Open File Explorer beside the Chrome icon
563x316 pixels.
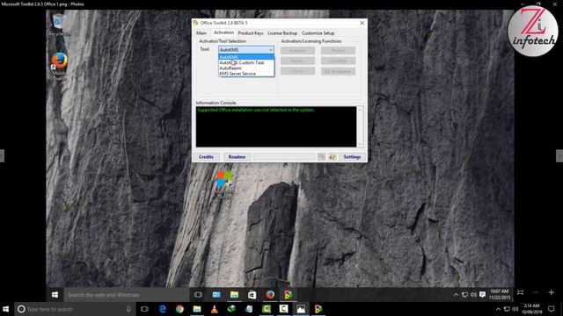coord(197,309)
